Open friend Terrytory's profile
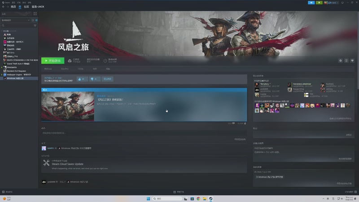This screenshot has height=202, width=359. [264, 84]
